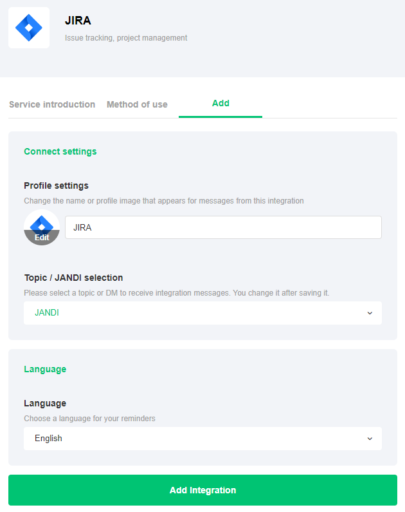Click the "Issue tracking, project management" subtitle
Image resolution: width=405 pixels, height=512 pixels.
126,38
